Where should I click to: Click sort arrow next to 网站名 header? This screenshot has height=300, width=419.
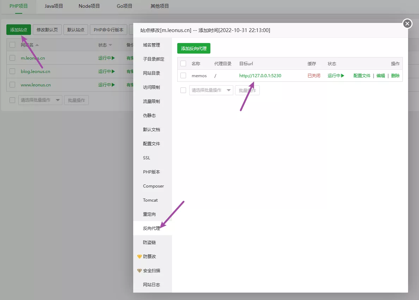pyautogui.click(x=37, y=45)
